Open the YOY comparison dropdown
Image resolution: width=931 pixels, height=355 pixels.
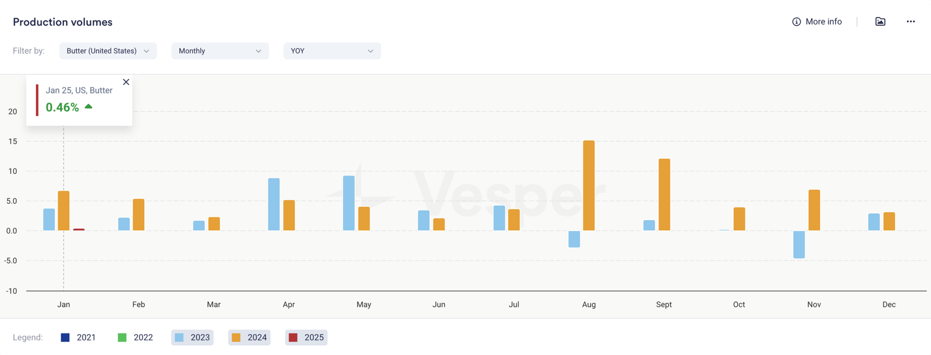coord(332,51)
